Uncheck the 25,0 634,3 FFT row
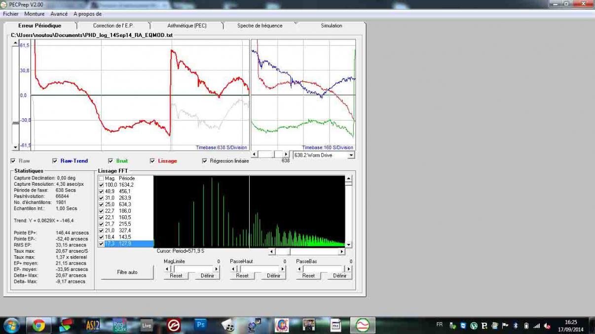Screen dimensions: 595x334 [x=101, y=204]
